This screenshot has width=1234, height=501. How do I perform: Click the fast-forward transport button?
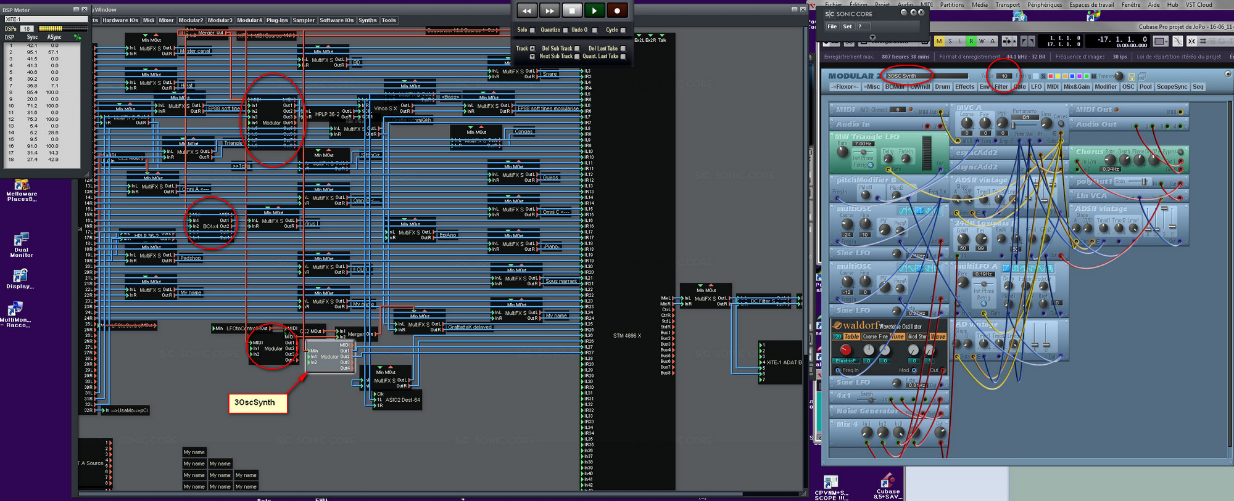549,10
